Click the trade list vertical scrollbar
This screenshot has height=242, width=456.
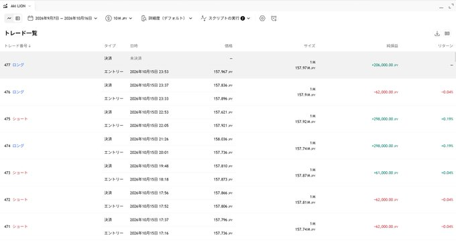coord(455,57)
